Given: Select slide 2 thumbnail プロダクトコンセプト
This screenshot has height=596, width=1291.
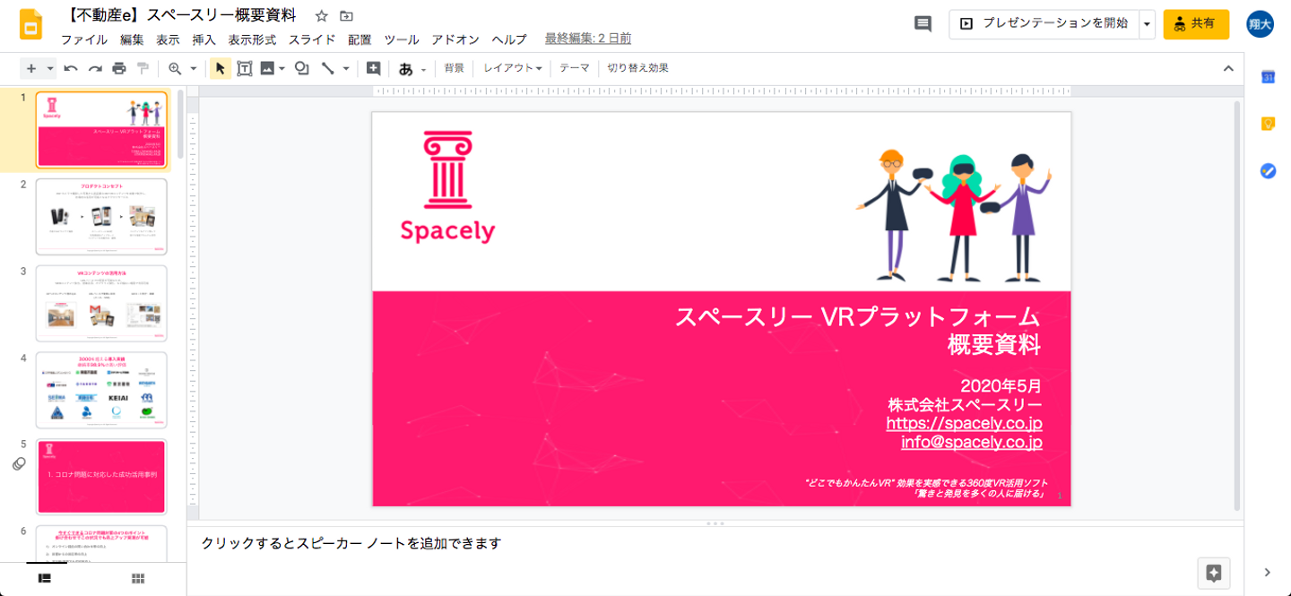Looking at the screenshot, I should click(101, 217).
